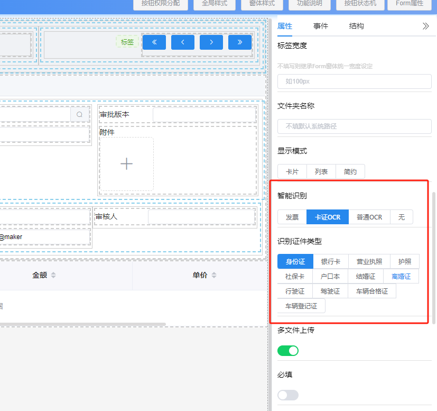The image size is (437, 411).
Task: Select 结婚证 certificate type
Action: coord(366,277)
